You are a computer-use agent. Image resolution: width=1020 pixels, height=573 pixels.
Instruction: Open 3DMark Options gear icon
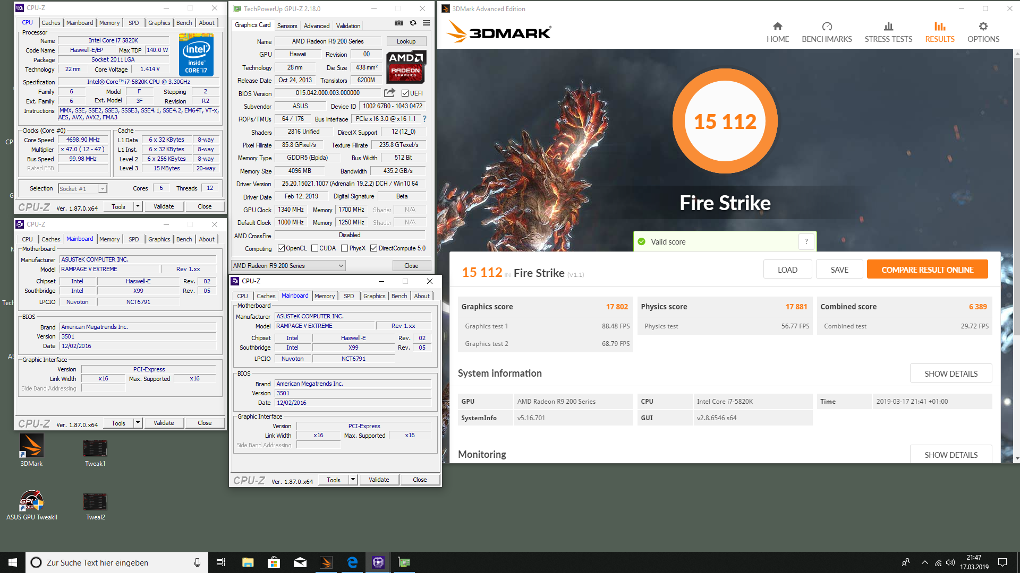tap(983, 26)
